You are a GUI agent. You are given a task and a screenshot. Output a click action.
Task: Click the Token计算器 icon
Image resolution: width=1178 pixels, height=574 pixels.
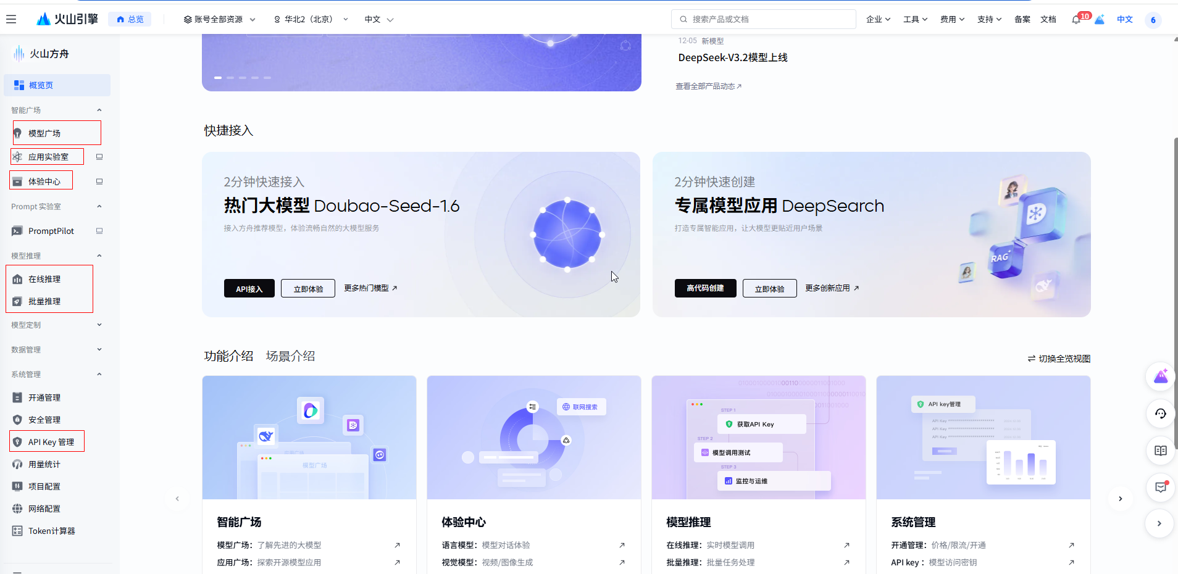pyautogui.click(x=17, y=531)
